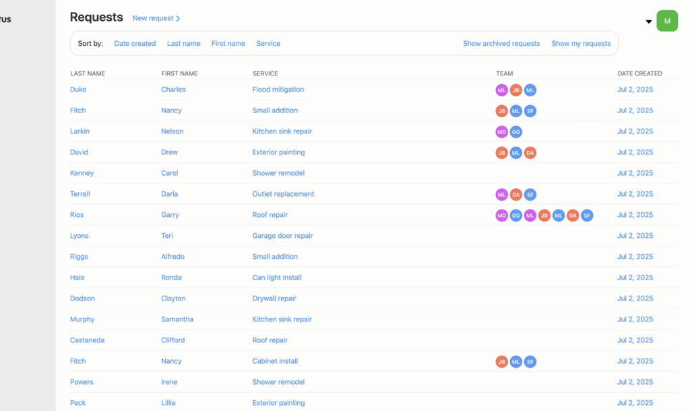Select the MD avatar in Larkin's row
This screenshot has height=411, width=690.
[x=501, y=132]
